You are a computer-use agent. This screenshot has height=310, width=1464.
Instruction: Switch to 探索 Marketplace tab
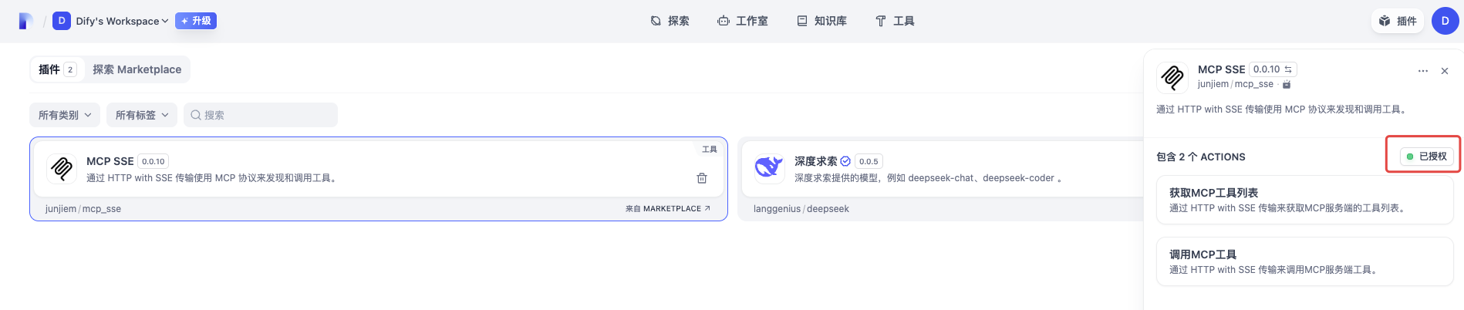(x=137, y=69)
